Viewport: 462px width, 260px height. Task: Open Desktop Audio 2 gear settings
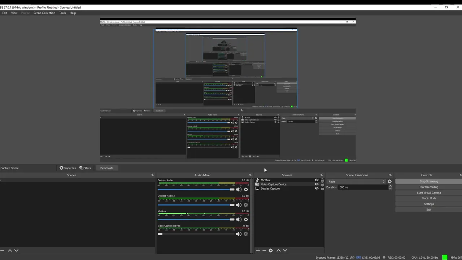click(x=246, y=205)
